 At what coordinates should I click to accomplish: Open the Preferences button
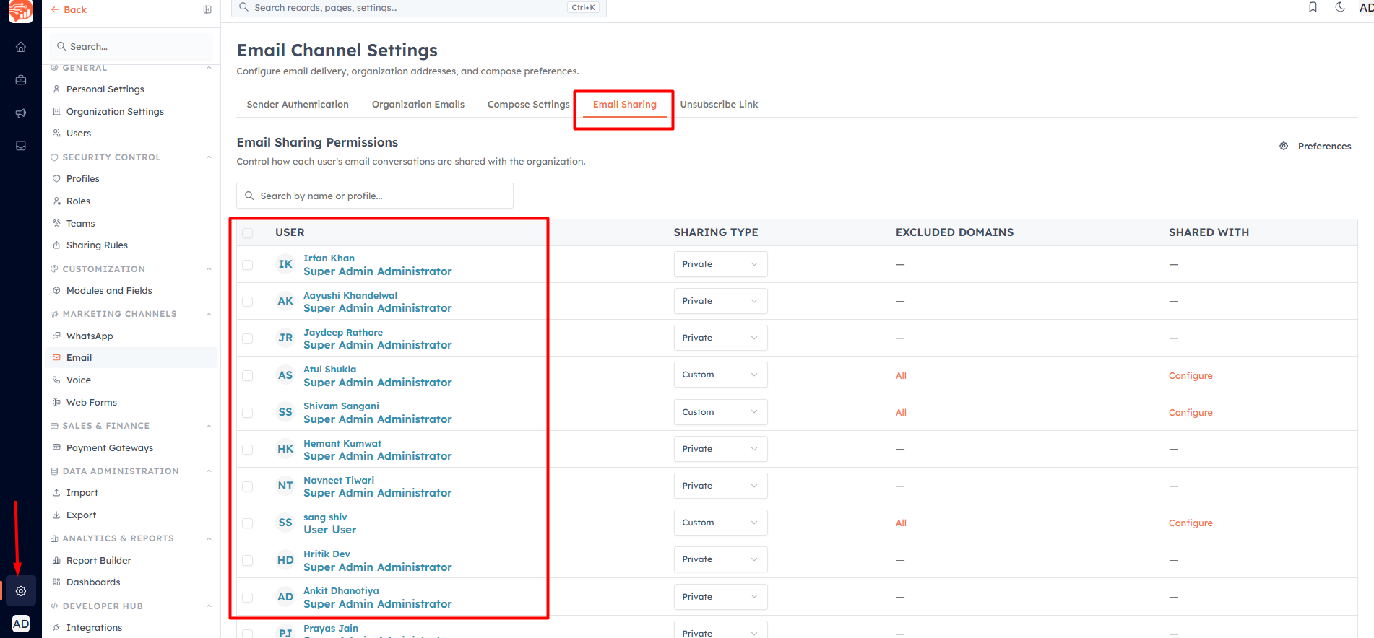pos(1315,147)
